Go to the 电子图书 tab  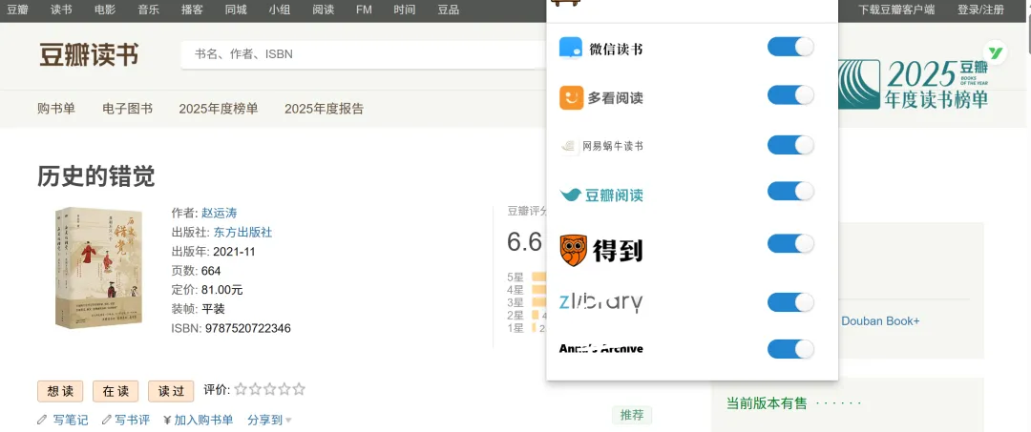coord(128,109)
